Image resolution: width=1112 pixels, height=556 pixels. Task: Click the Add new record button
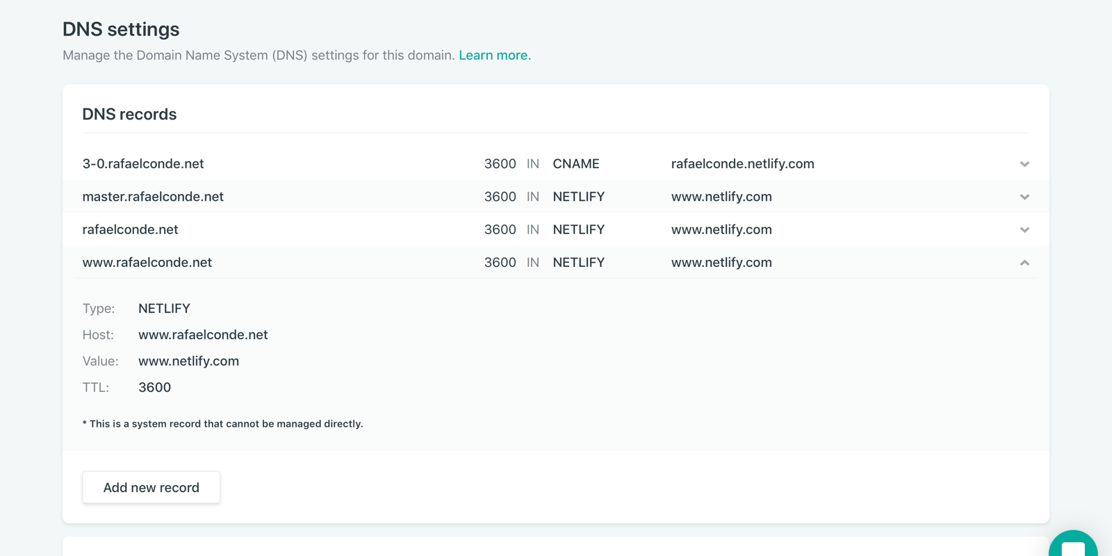[151, 487]
